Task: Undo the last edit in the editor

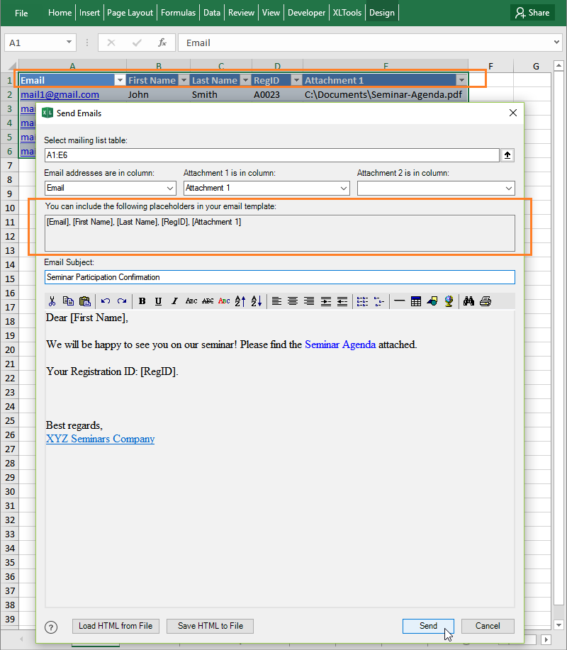Action: 106,301
